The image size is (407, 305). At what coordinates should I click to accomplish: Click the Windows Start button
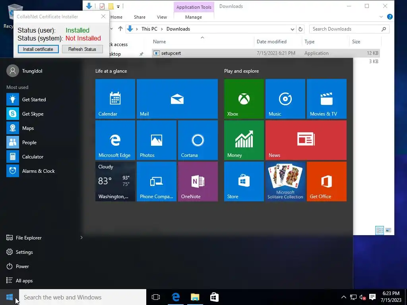10,297
